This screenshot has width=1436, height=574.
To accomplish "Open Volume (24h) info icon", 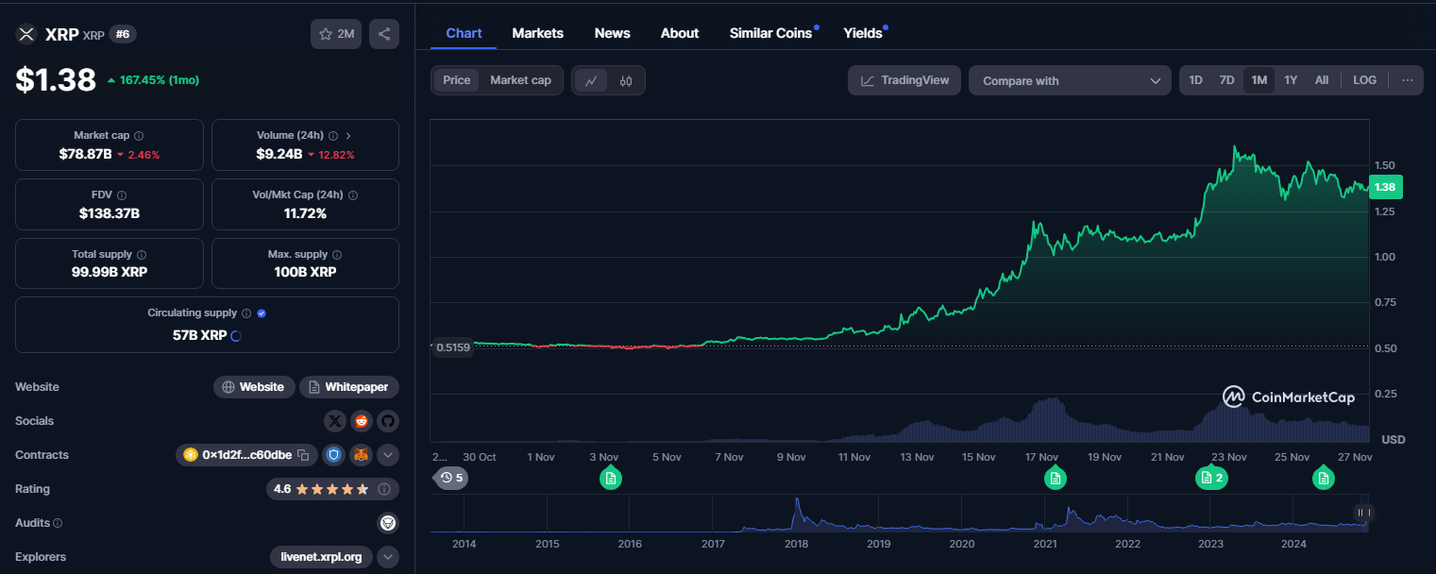I will coord(333,136).
